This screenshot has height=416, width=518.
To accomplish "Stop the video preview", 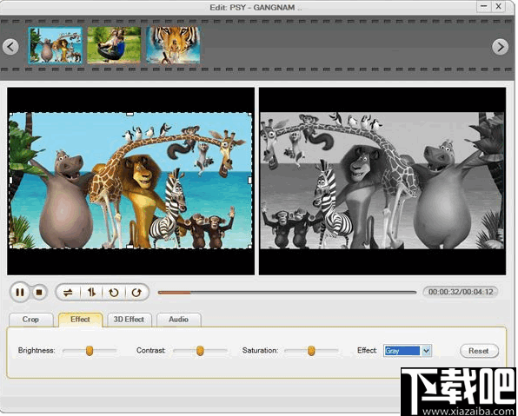I will coord(39,293).
